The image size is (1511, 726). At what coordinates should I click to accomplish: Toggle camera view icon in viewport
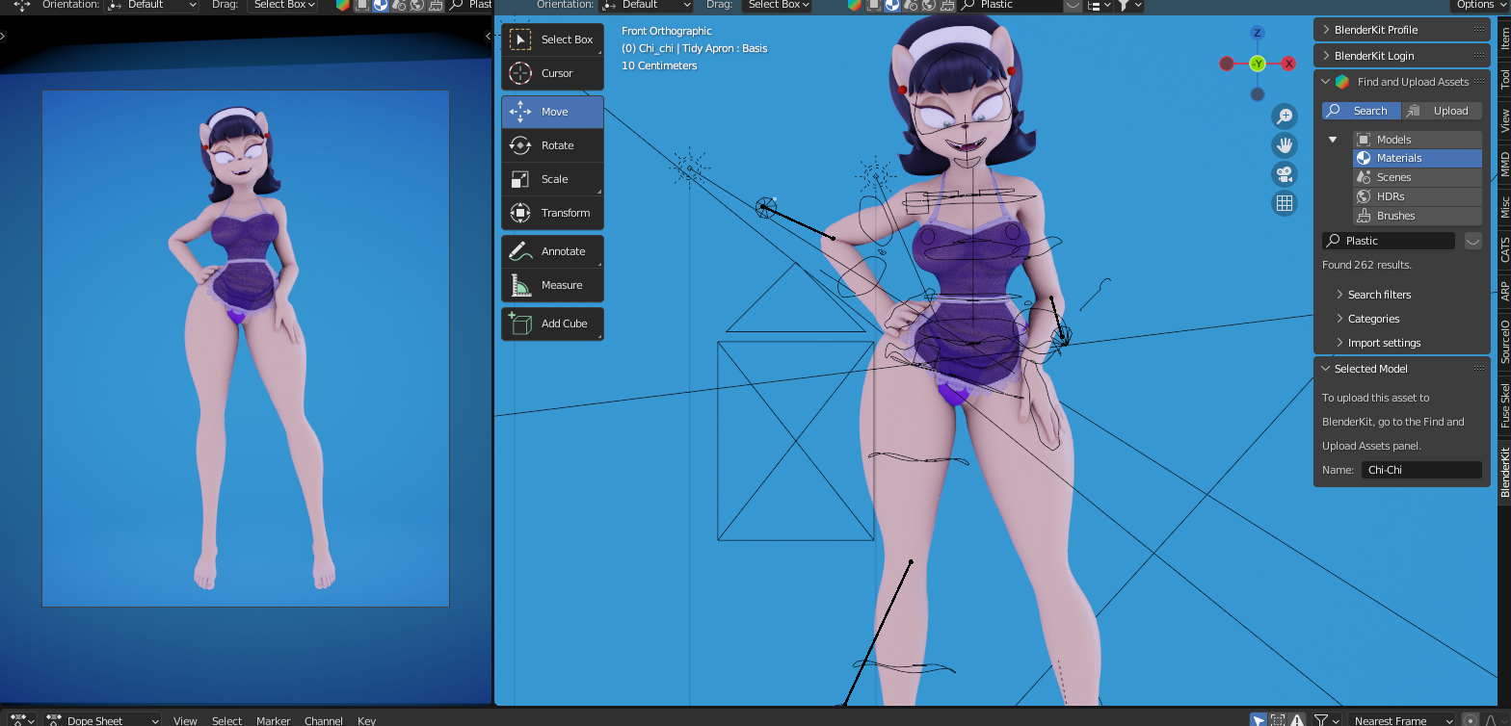point(1284,174)
